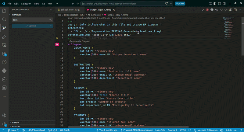Open Remote Explorer in activity bar
This screenshot has width=244, height=132.
[4, 45]
